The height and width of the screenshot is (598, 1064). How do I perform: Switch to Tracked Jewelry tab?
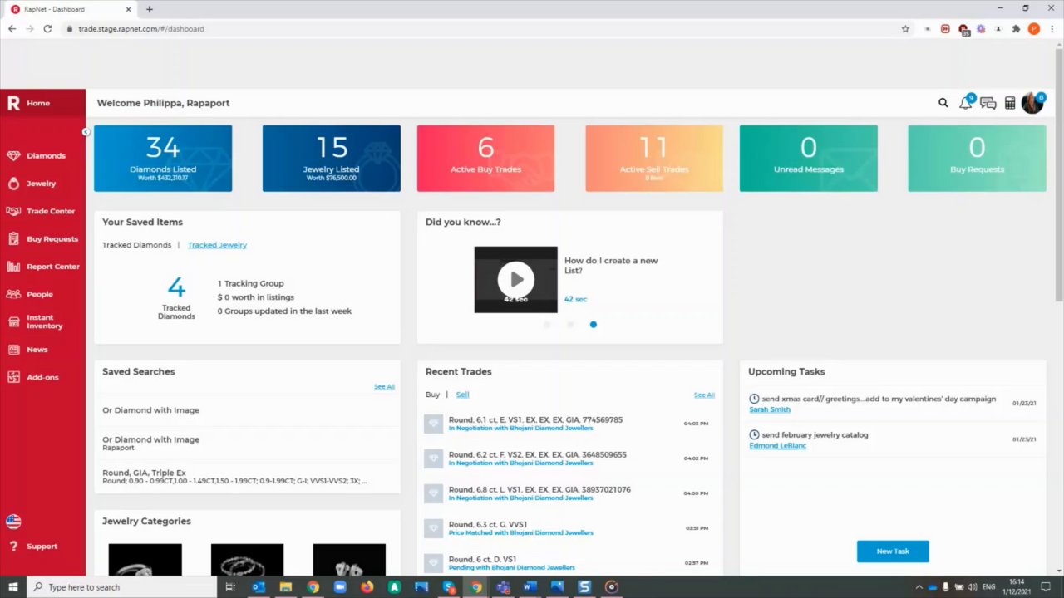pos(217,245)
